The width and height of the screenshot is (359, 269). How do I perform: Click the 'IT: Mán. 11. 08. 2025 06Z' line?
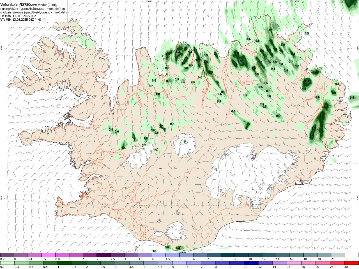click(18, 16)
